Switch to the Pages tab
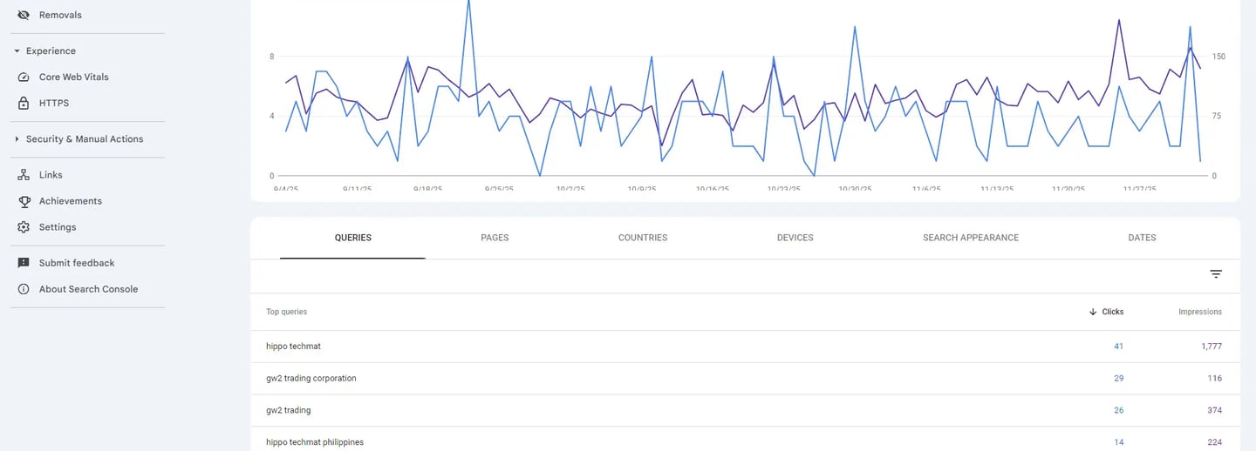 pos(495,238)
